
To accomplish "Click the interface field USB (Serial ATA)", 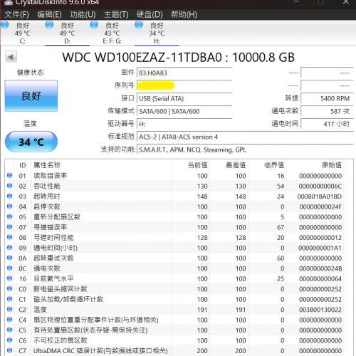I will point(184,98).
